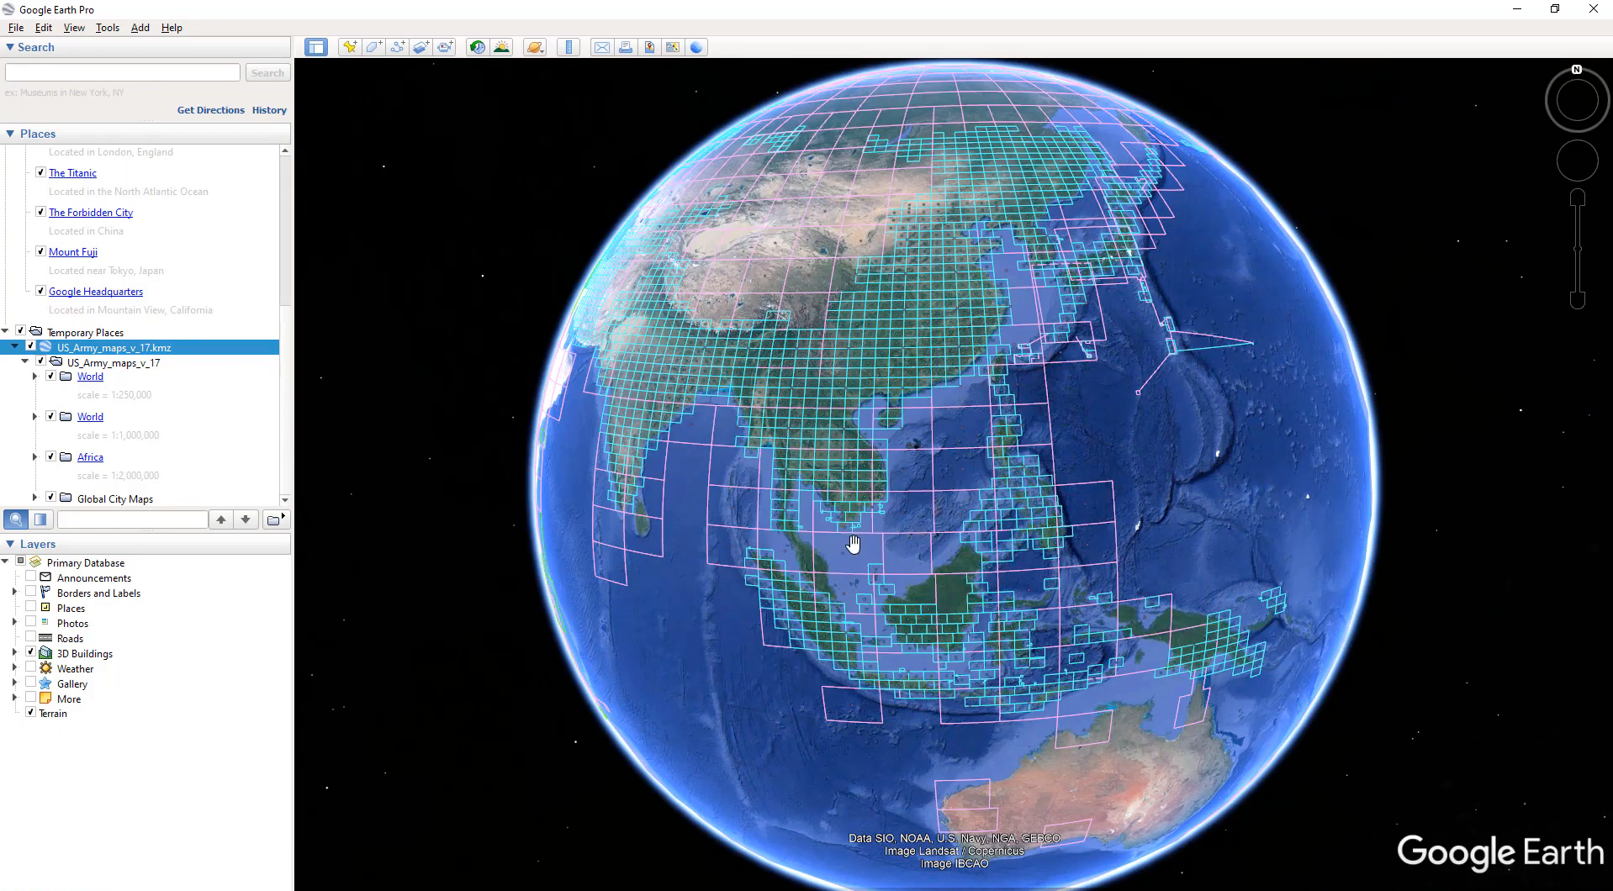The height and width of the screenshot is (891, 1613).
Task: Open the Edit menu
Action: (44, 28)
